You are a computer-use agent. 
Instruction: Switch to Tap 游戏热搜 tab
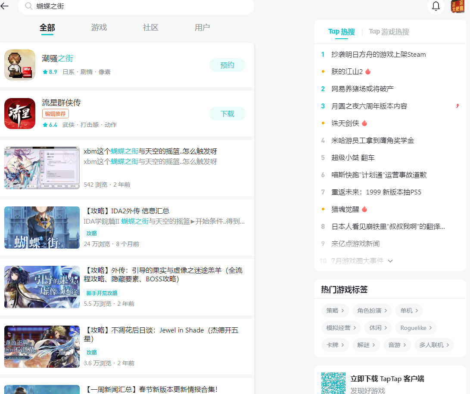(389, 32)
